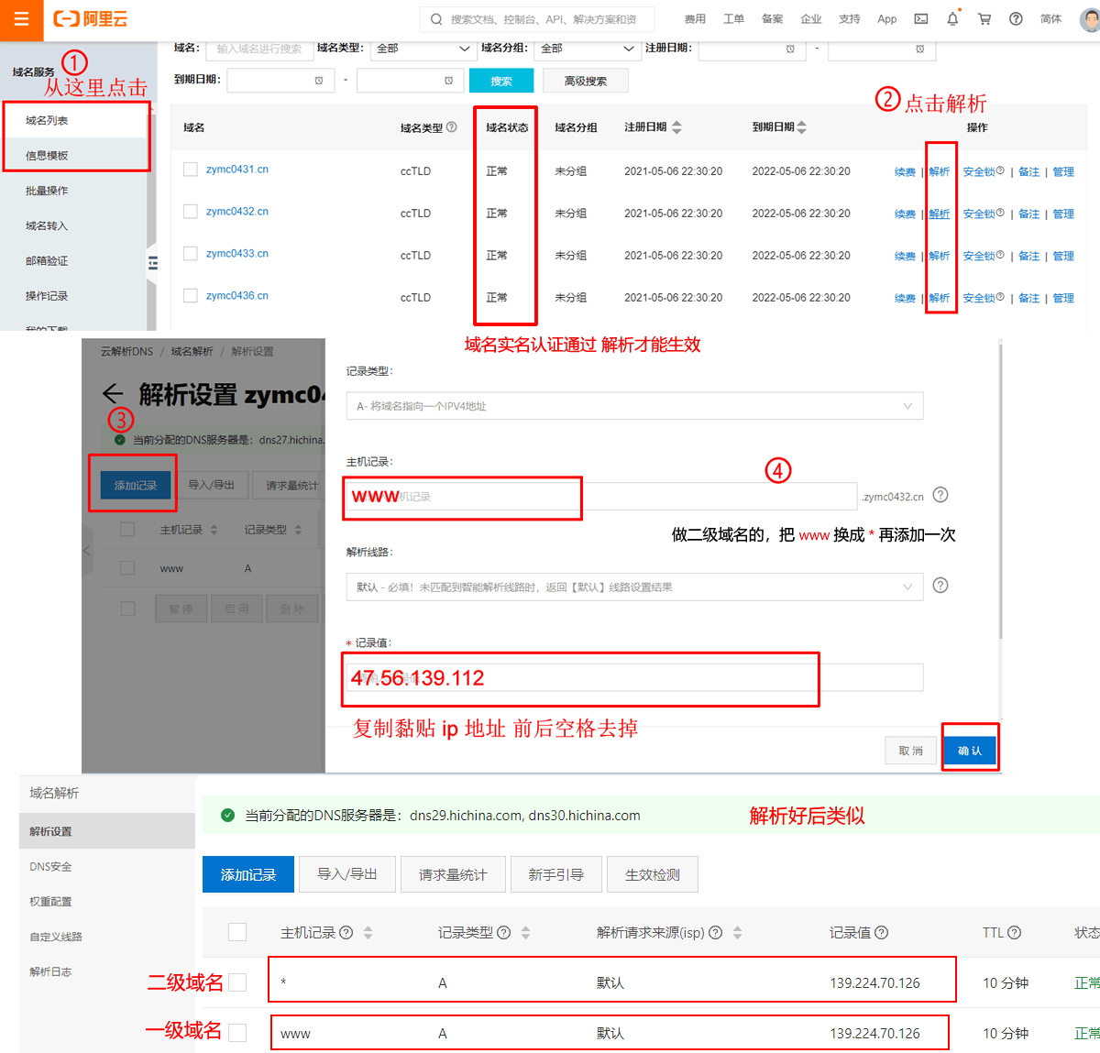
Task: Open DNS安全 in the left menu
Action: tap(50, 867)
